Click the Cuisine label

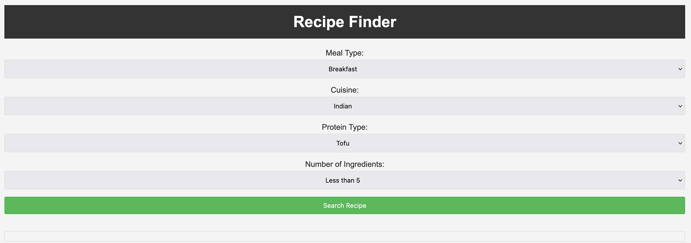point(344,90)
